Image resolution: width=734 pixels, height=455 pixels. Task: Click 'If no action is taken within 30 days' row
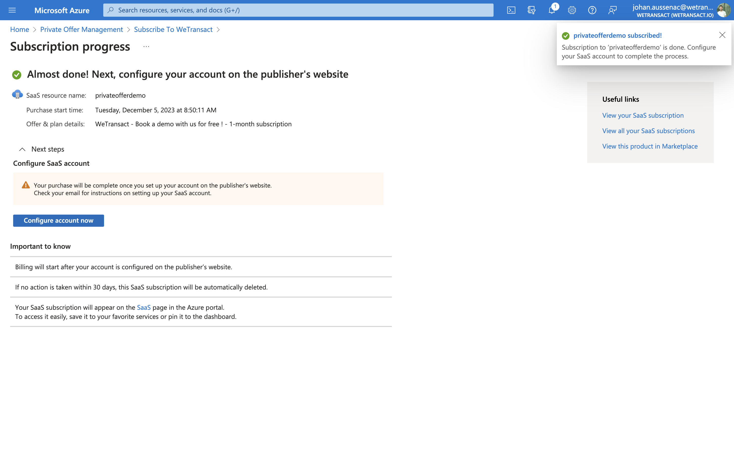[201, 287]
